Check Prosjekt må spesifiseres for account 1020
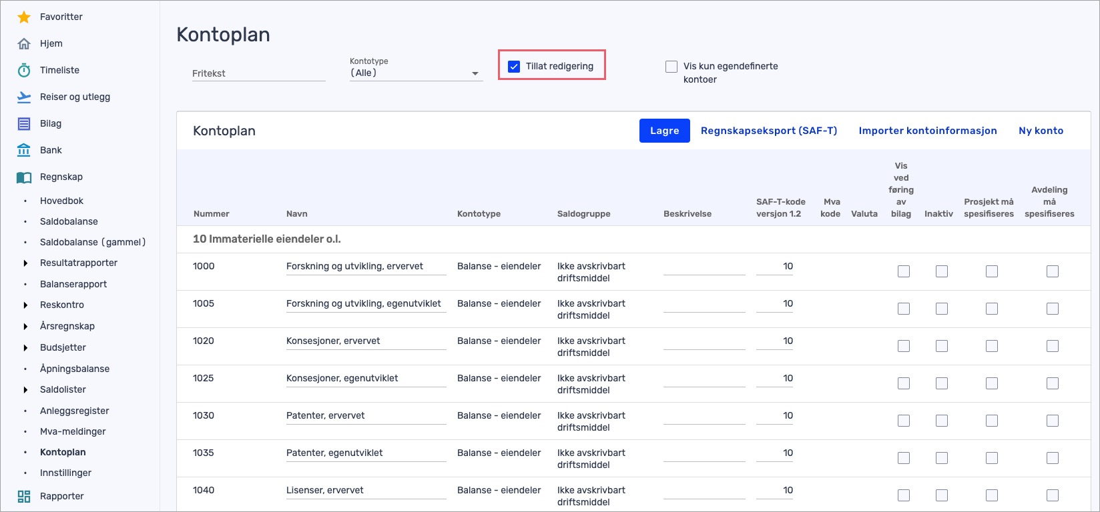The height and width of the screenshot is (512, 1100). coord(992,346)
